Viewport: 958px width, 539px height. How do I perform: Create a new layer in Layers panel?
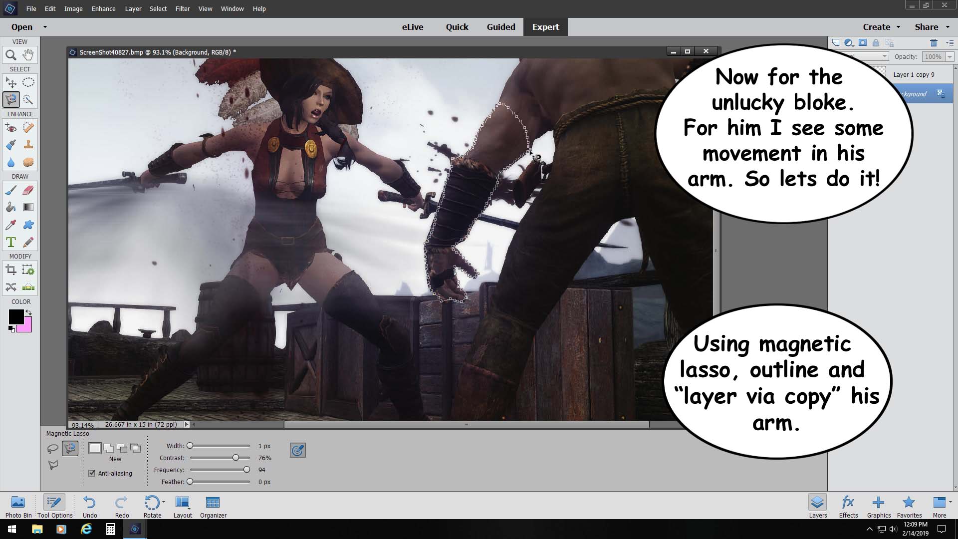[x=836, y=43]
